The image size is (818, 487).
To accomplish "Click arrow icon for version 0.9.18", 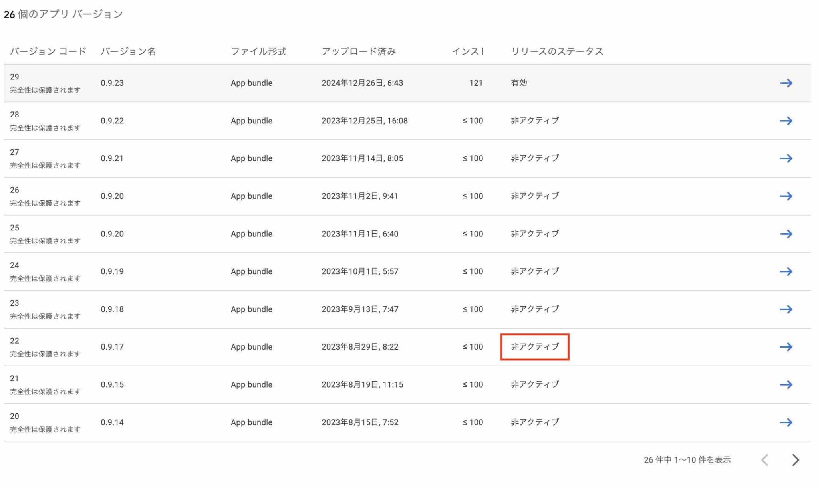I will (x=786, y=309).
